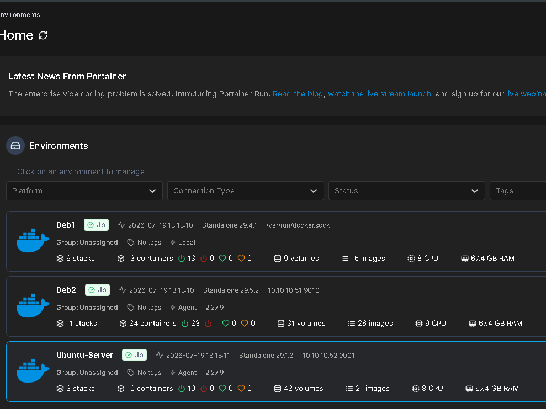Viewport: 546px width, 409px height.
Task: Click the CPU chip icon for Ubuntu-Server
Action: [415, 389]
